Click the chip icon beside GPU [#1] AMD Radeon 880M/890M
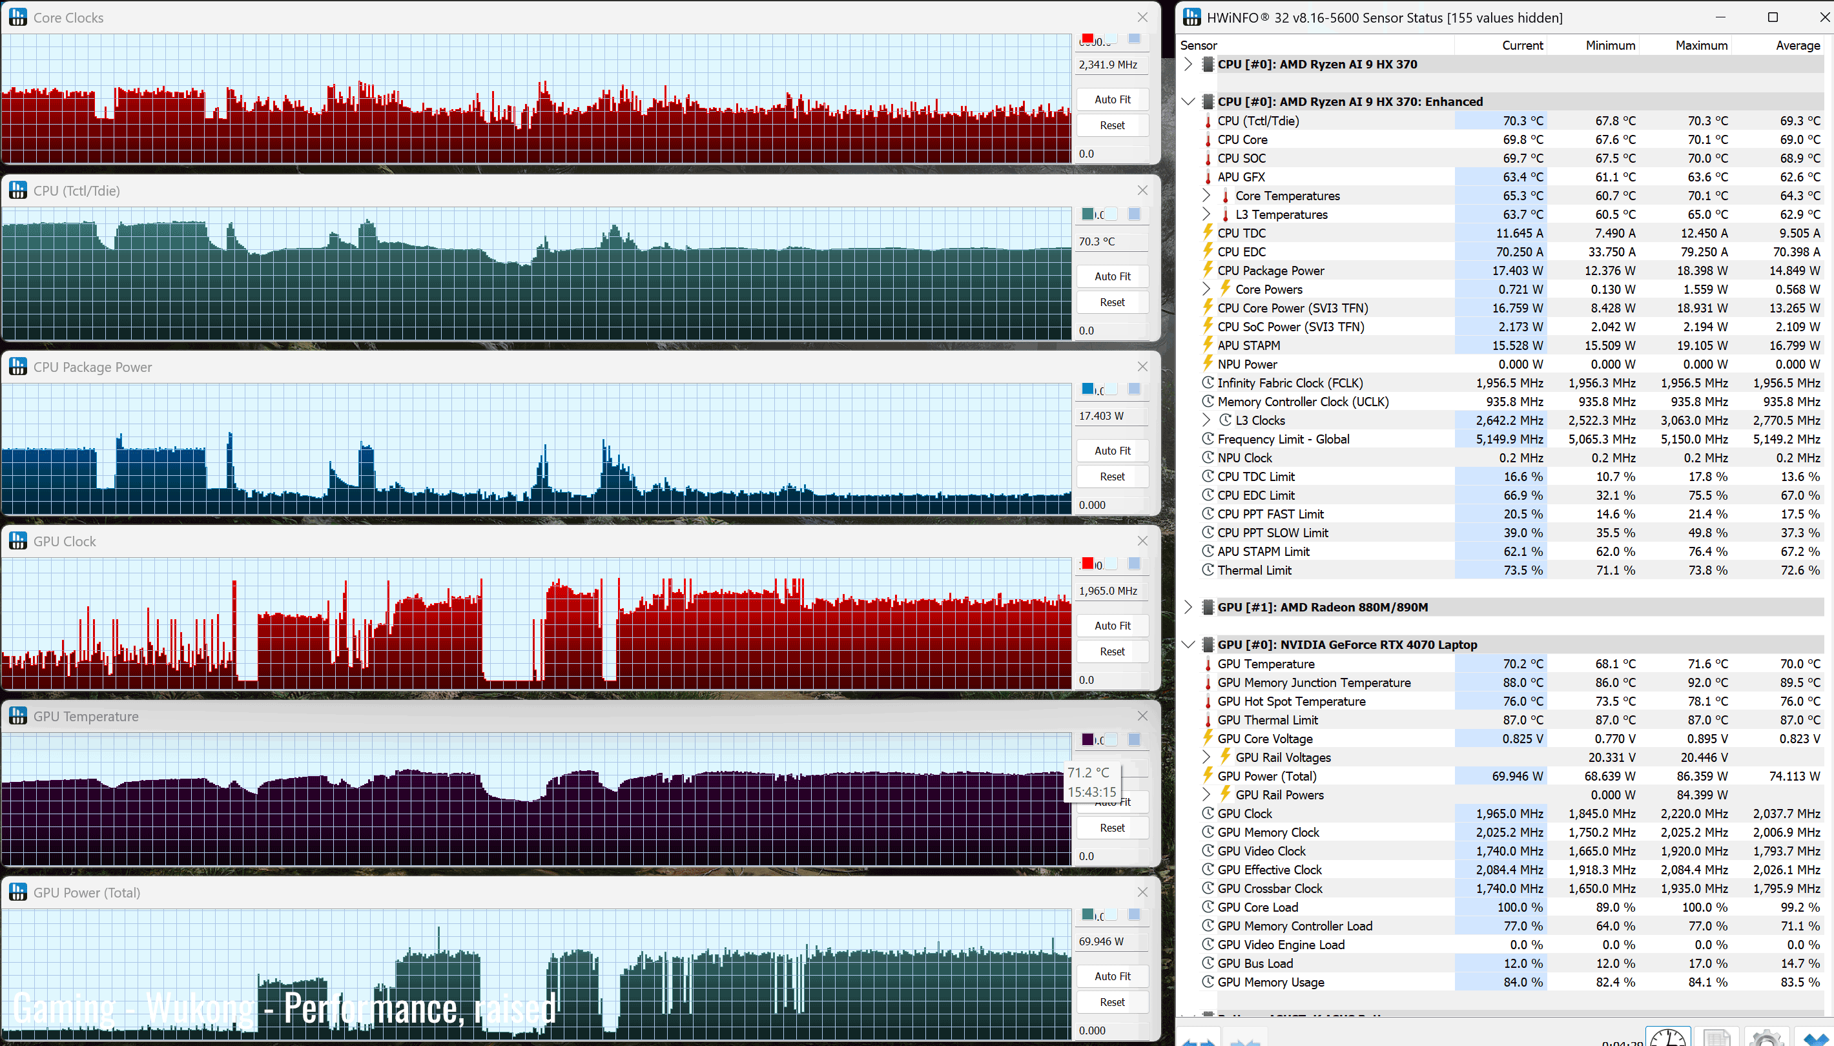Image resolution: width=1834 pixels, height=1046 pixels. (x=1208, y=607)
